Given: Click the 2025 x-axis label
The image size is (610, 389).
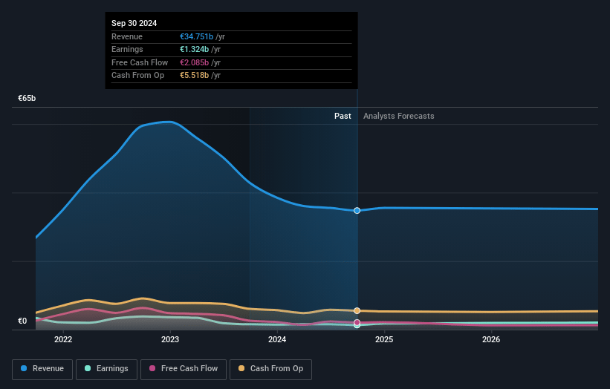Looking at the screenshot, I should [384, 340].
